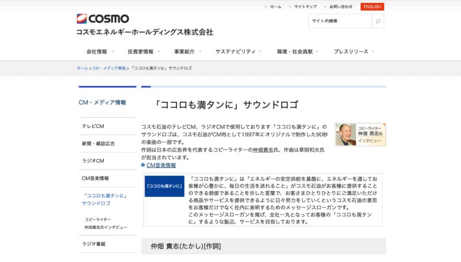
Task: Switch to the ENGLISH site
Action: (372, 7)
